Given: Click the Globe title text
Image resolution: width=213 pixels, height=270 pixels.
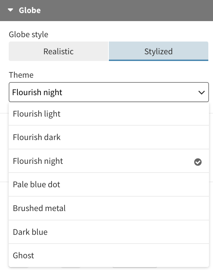Looking at the screenshot, I should [x=31, y=10].
